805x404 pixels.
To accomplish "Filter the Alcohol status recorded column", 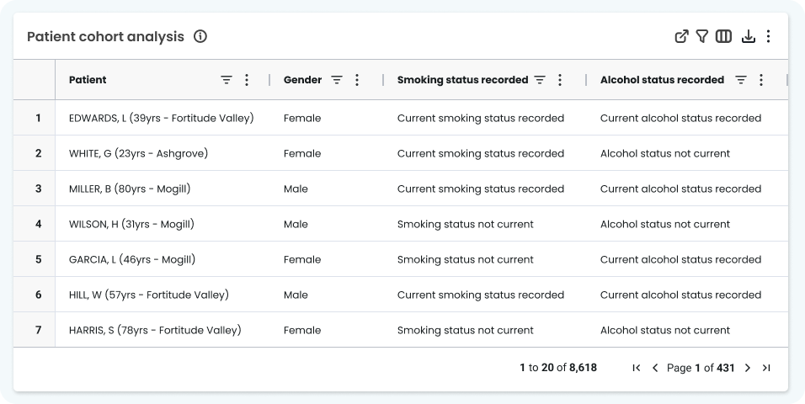I will pos(741,80).
